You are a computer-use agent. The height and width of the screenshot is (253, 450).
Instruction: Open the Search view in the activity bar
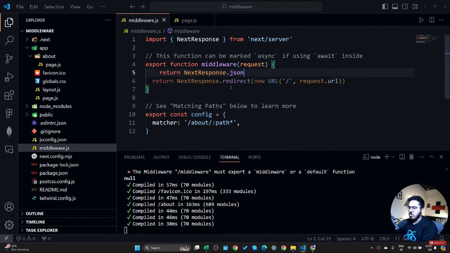coord(9,40)
